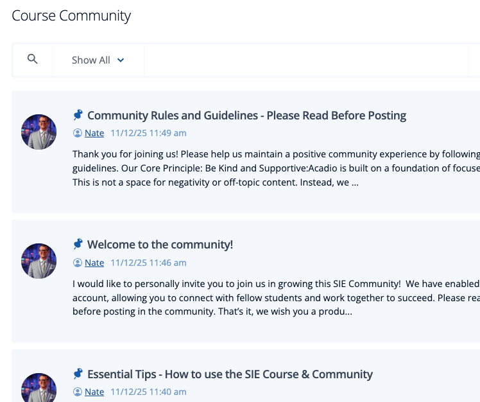Click the 11/12/25 11:46 am timestamp
Image resolution: width=480 pixels, height=402 pixels.
point(148,263)
